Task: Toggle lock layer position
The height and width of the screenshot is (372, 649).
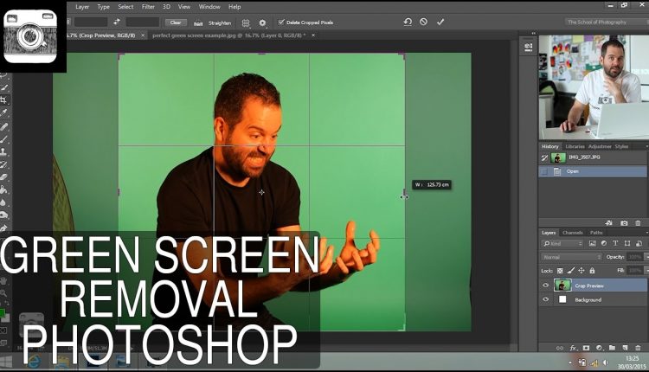Action: (x=582, y=271)
